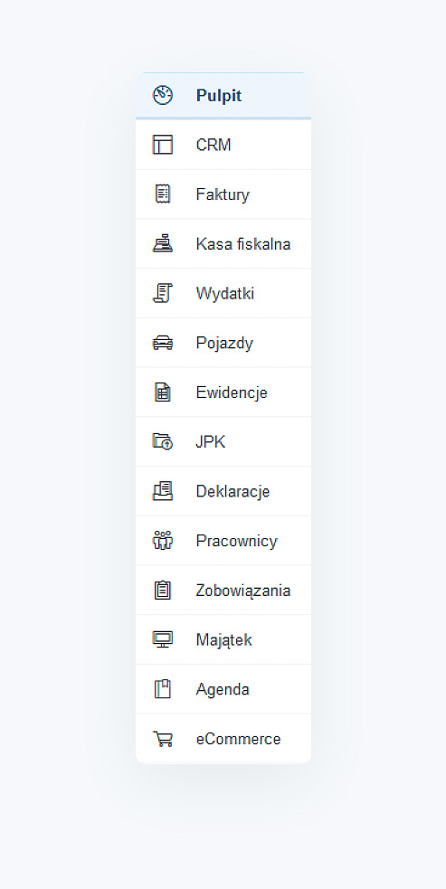Viewport: 446px width, 889px height.
Task: Select the Pojazdy car icon
Action: (x=163, y=343)
